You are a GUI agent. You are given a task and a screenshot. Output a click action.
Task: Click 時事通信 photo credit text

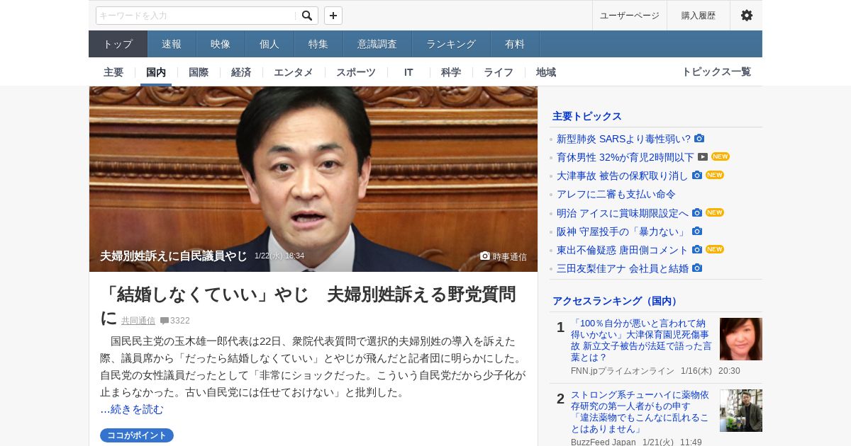[x=510, y=257]
